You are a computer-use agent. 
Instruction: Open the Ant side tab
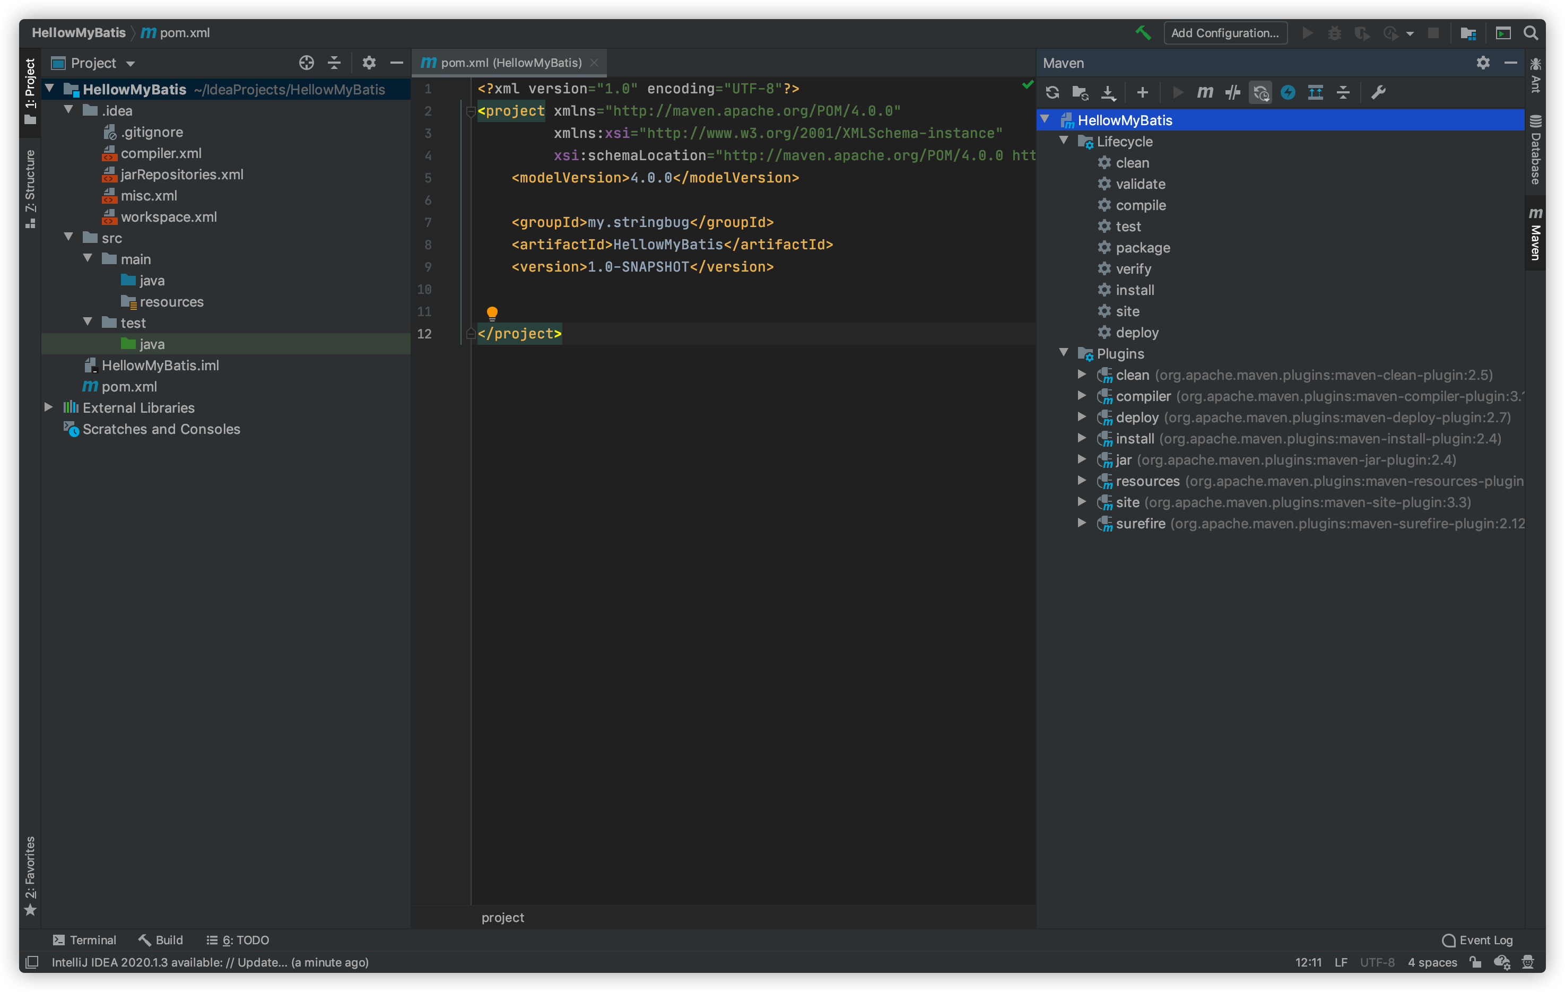[x=1535, y=75]
